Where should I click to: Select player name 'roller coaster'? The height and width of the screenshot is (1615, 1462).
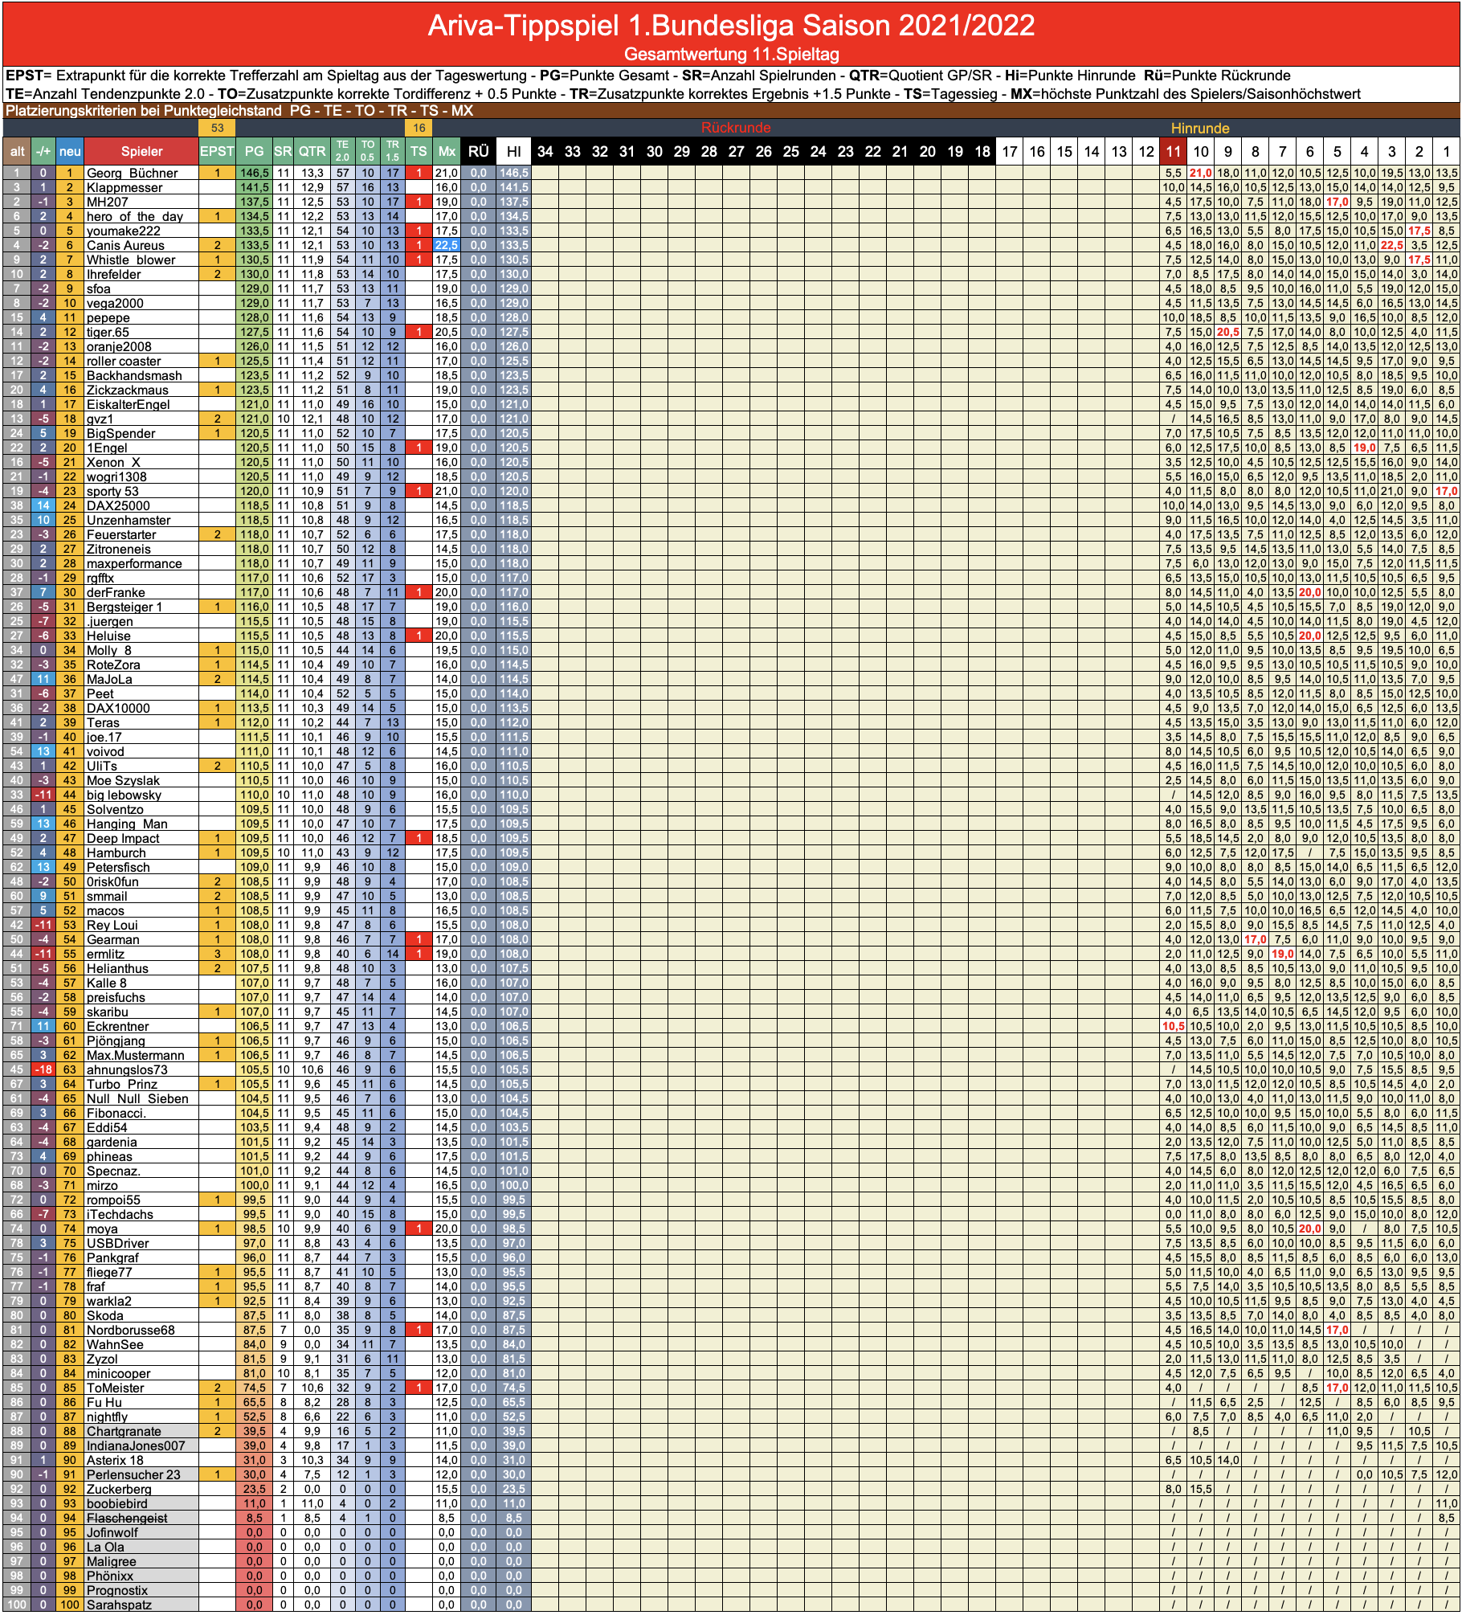pyautogui.click(x=124, y=361)
